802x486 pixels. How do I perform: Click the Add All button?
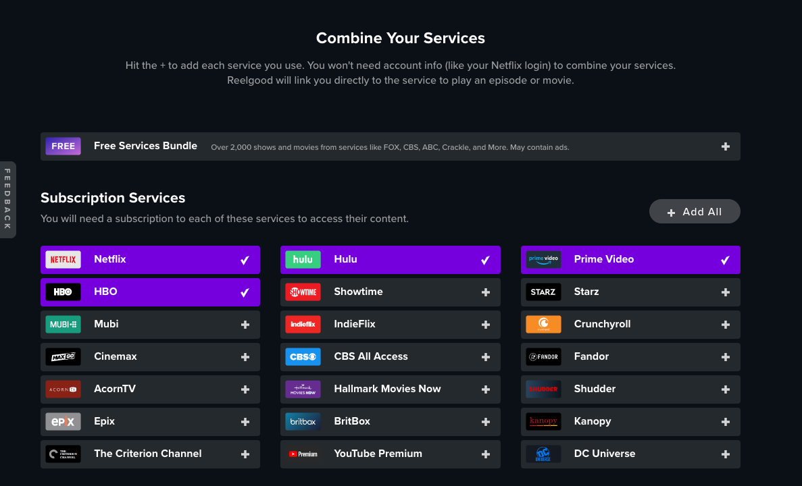[x=695, y=211]
